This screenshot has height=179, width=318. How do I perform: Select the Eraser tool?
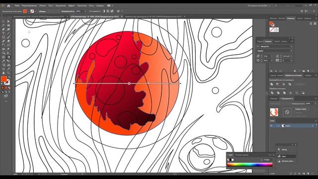(x=8, y=41)
